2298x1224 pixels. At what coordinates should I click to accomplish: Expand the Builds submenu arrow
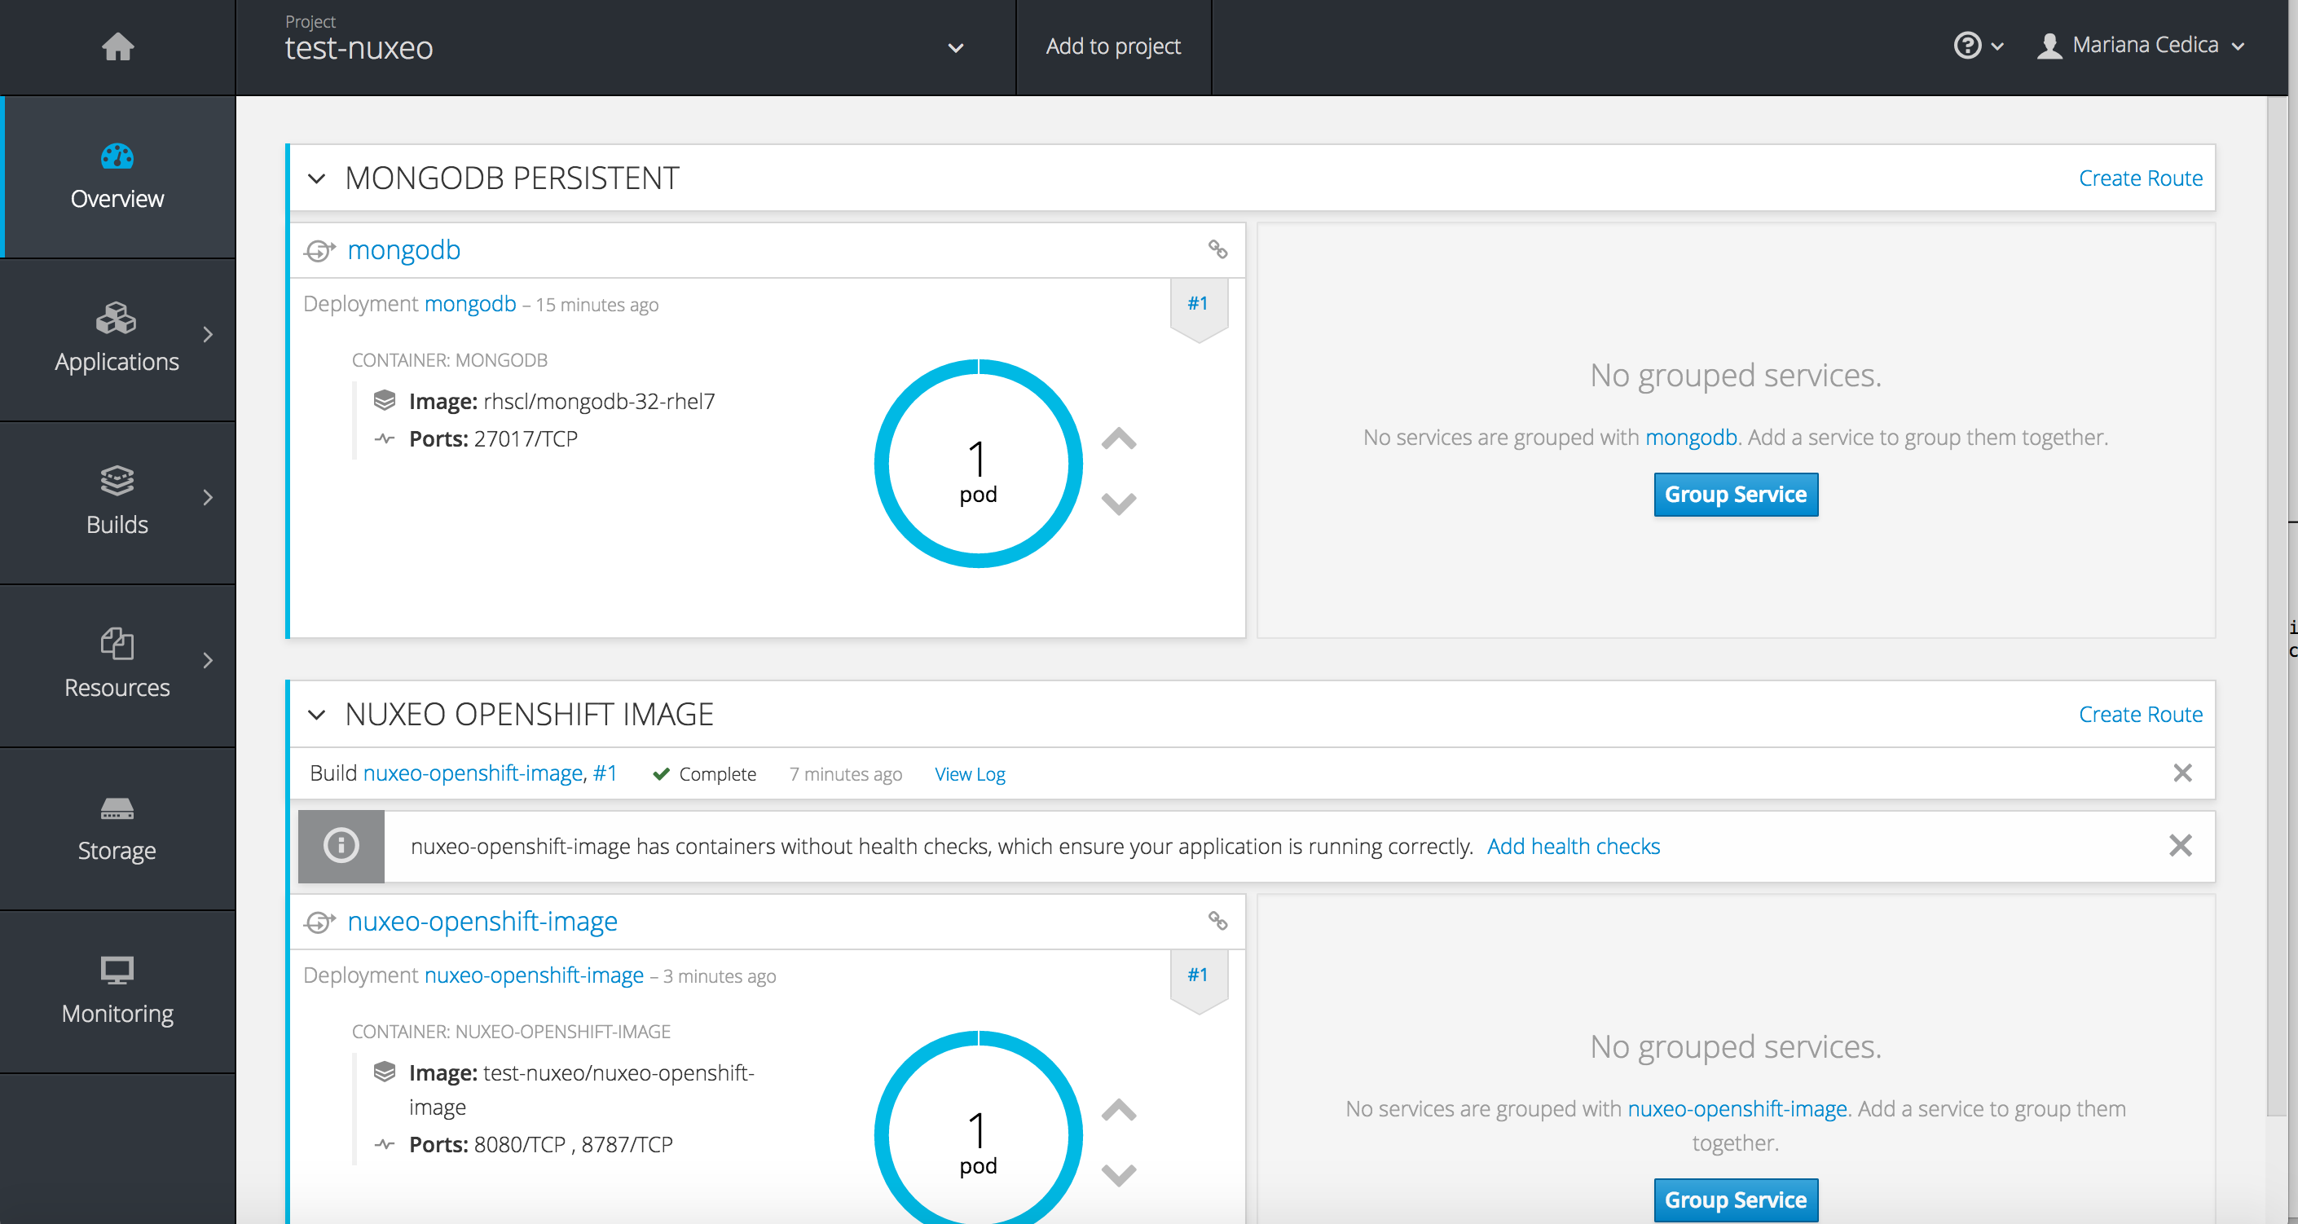(208, 497)
